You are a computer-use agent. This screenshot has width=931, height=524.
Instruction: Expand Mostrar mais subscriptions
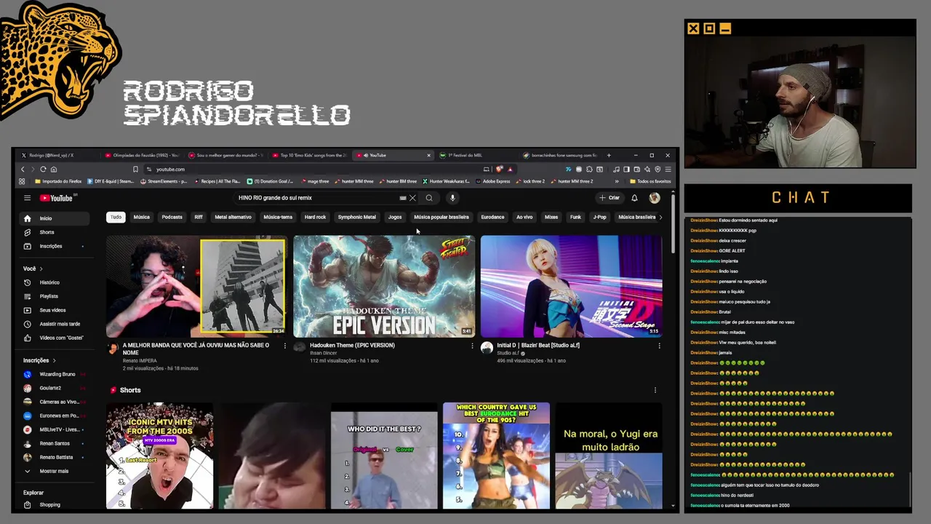tap(53, 471)
